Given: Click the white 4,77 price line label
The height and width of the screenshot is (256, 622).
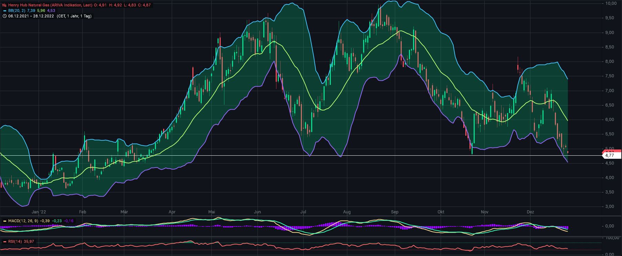Looking at the screenshot, I should (610, 156).
